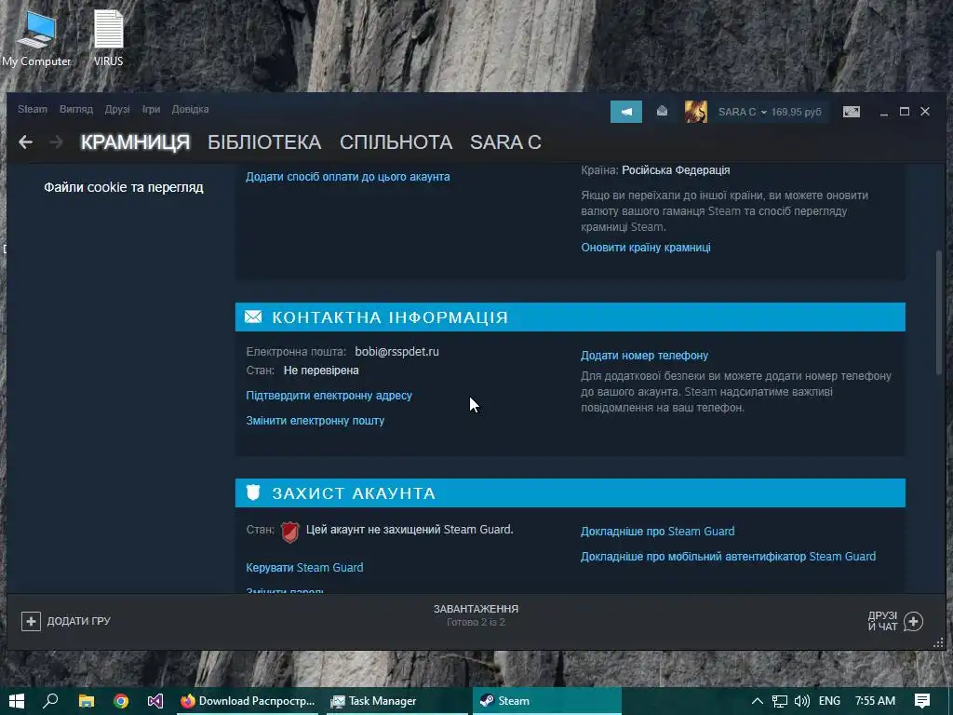Click the ДОДАТИ ГРУ plus icon

click(x=31, y=621)
